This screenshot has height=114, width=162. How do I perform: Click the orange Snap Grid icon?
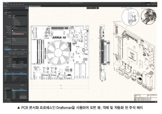14,17
